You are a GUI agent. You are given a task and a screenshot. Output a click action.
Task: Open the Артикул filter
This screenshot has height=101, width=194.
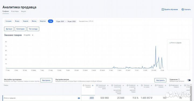[9, 29]
